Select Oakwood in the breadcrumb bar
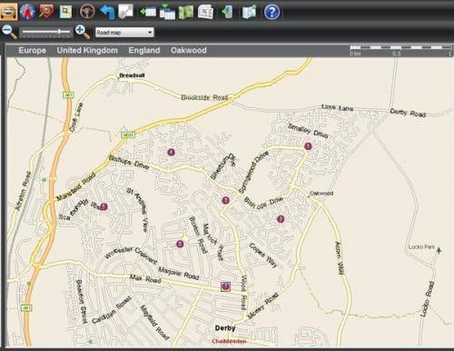Viewport: 454px width, 351px height. (189, 50)
